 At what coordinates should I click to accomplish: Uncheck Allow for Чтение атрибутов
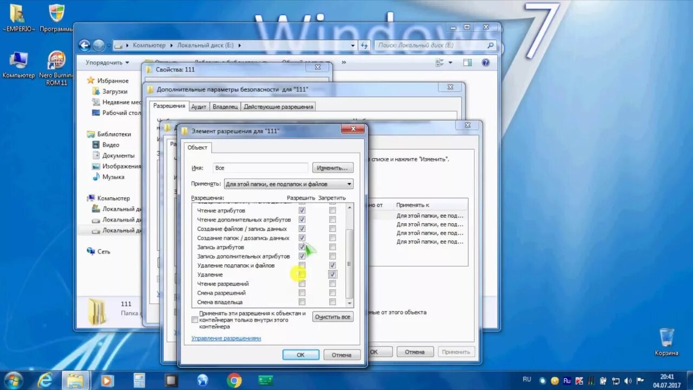coord(302,210)
